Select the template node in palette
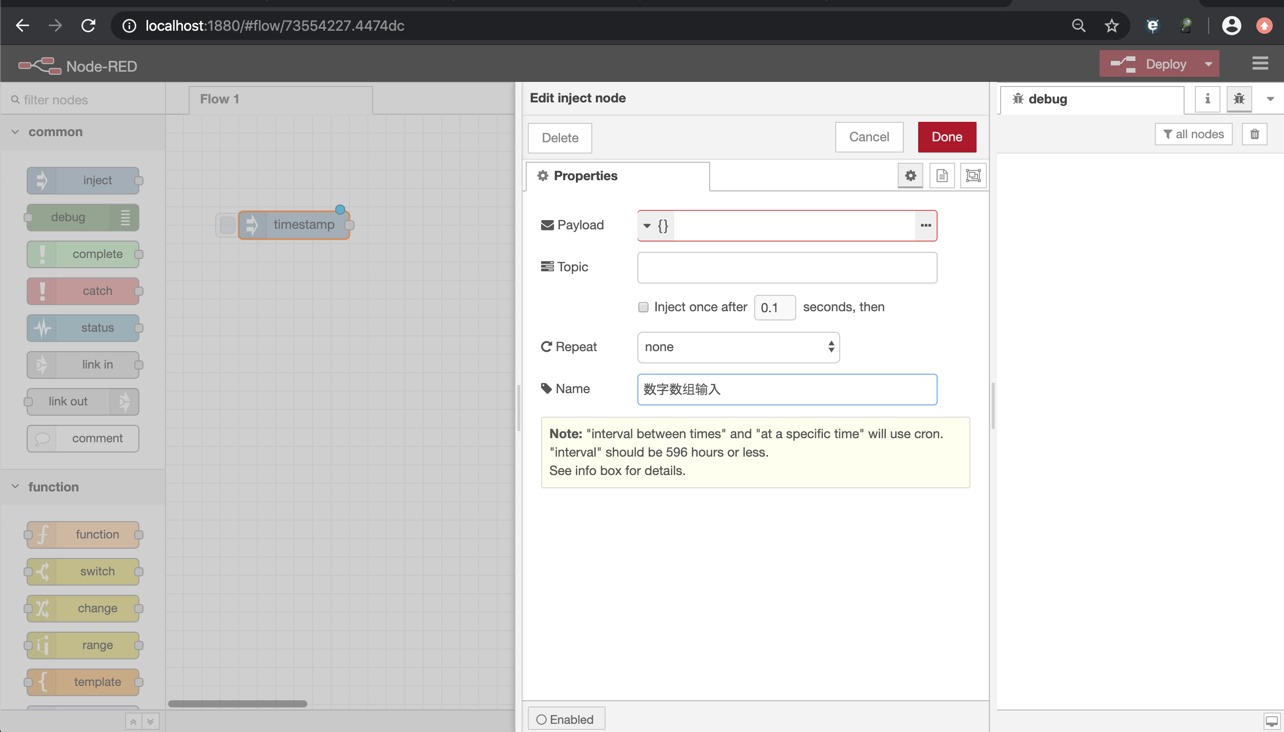This screenshot has width=1284, height=732. point(83,682)
